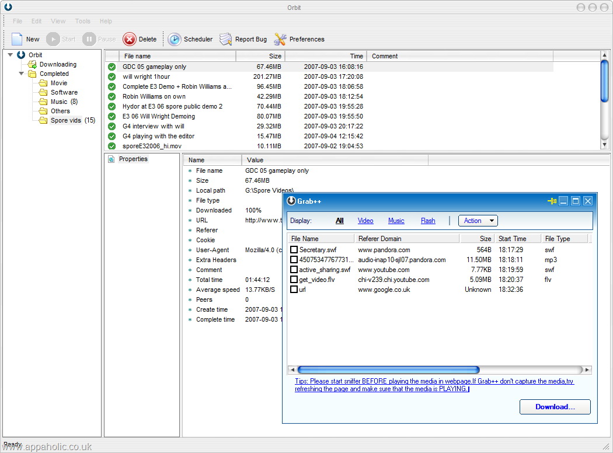Collapse the Completed tree node
The image size is (613, 453).
tap(22, 74)
